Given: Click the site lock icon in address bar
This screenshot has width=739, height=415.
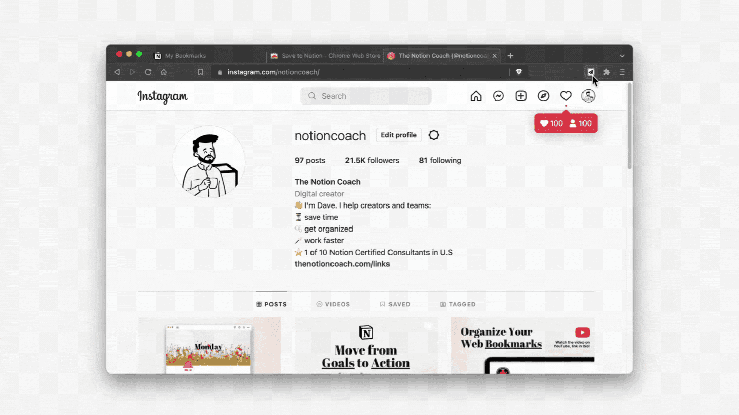Looking at the screenshot, I should [220, 72].
